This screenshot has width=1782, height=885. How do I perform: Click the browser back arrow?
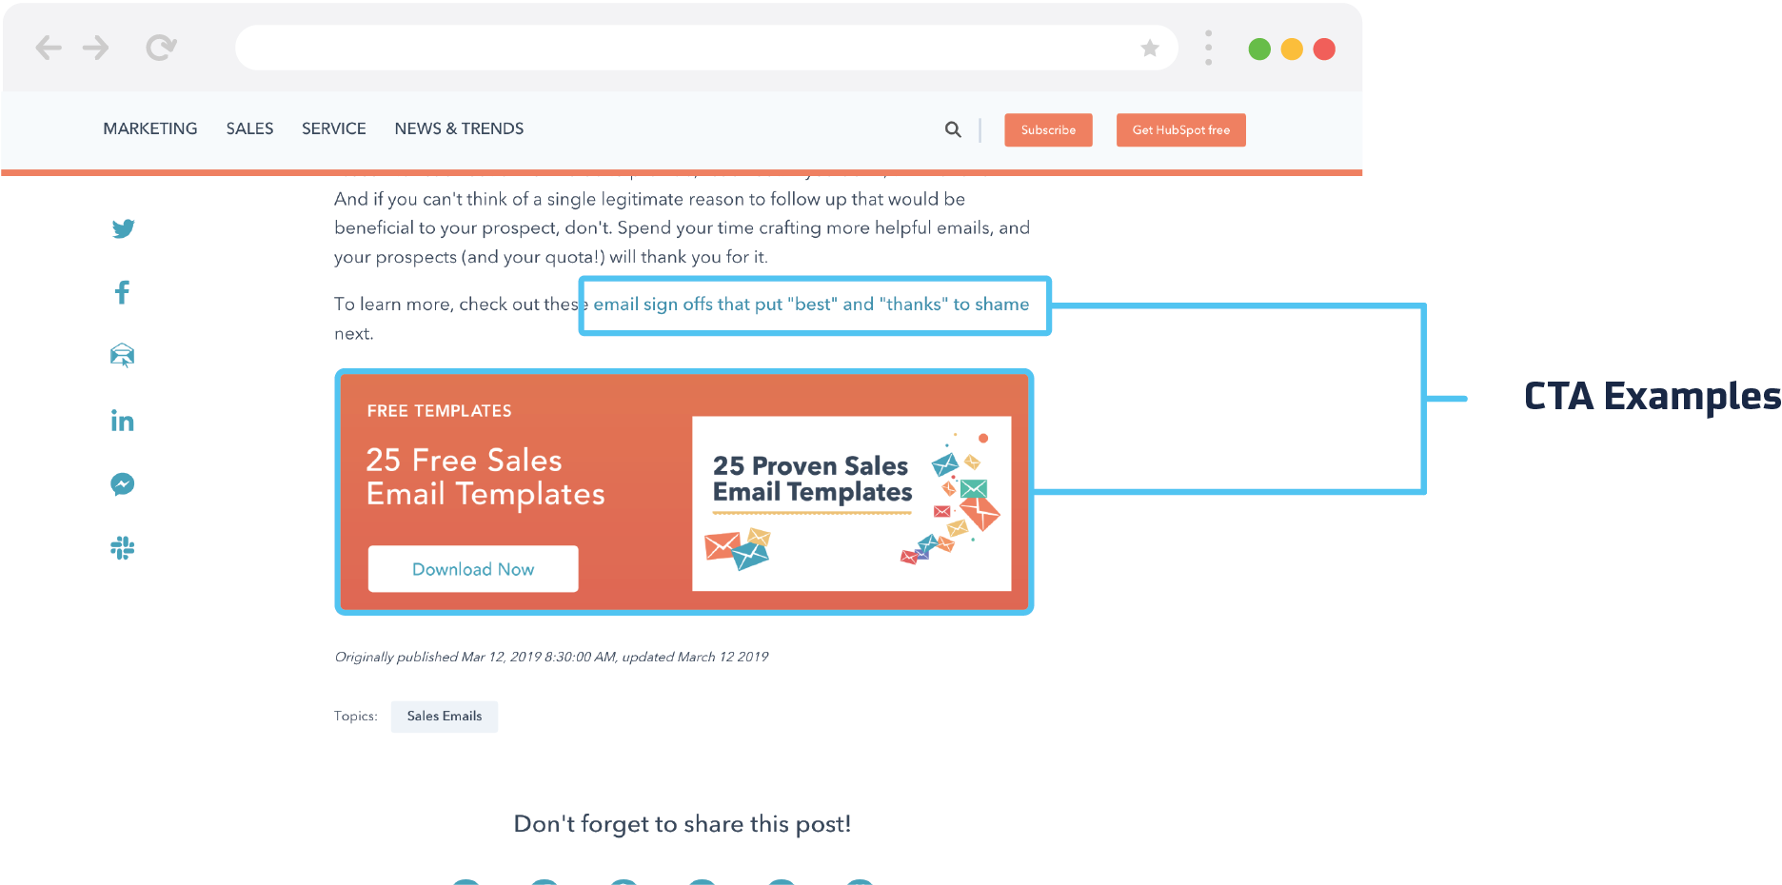point(49,48)
